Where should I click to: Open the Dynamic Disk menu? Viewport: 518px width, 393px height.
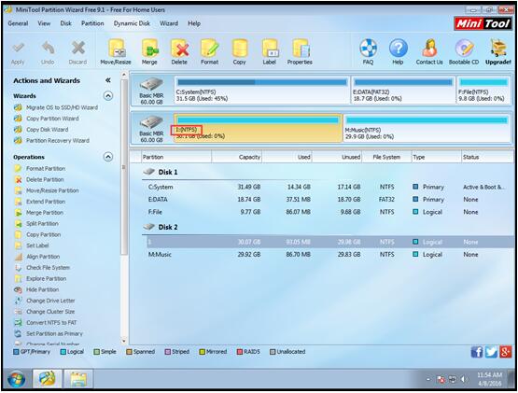[132, 23]
